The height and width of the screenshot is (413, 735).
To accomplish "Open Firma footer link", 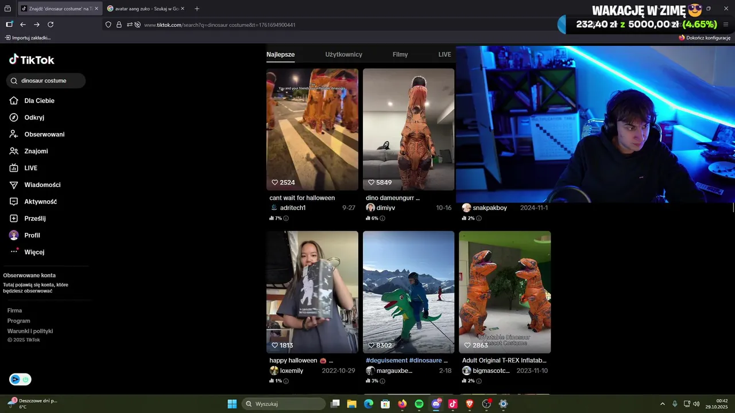I will pyautogui.click(x=14, y=310).
